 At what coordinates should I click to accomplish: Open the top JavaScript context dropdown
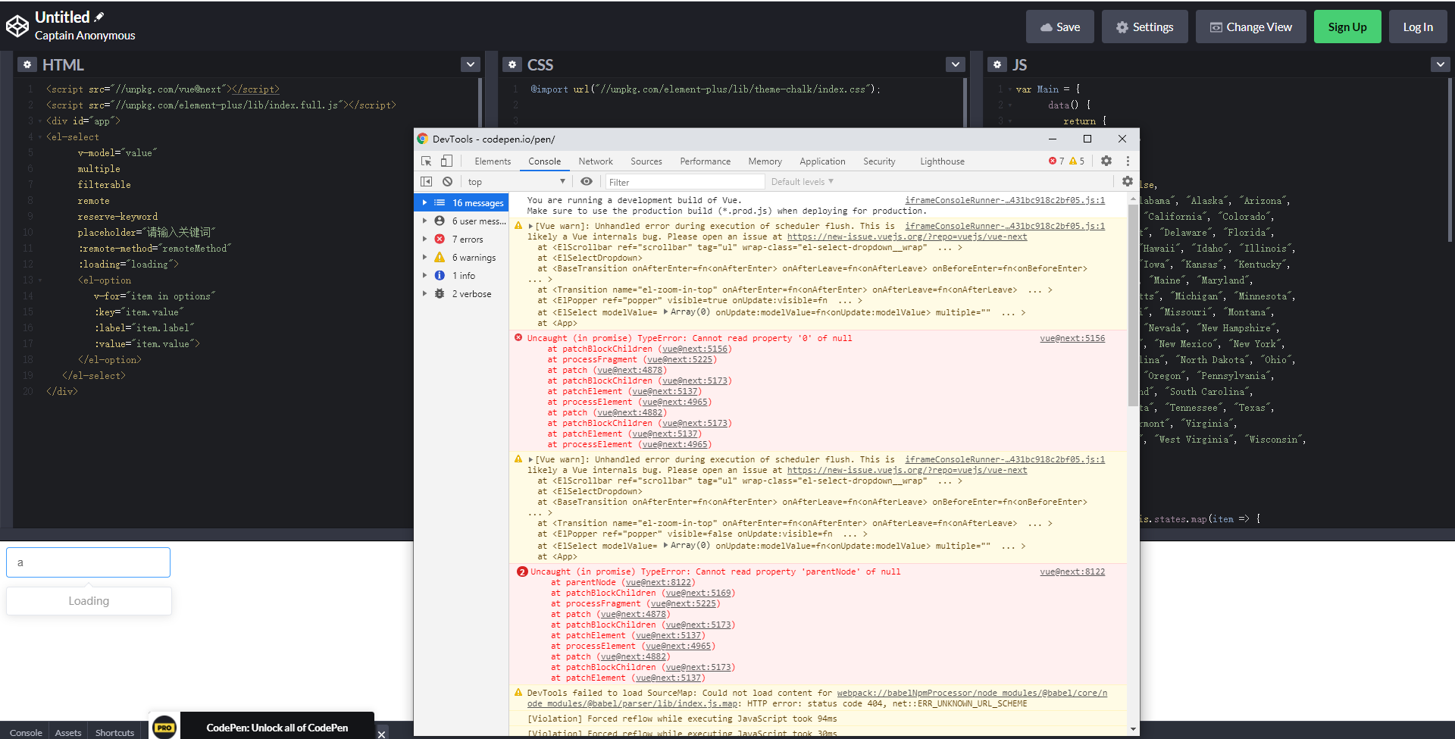[x=516, y=182]
